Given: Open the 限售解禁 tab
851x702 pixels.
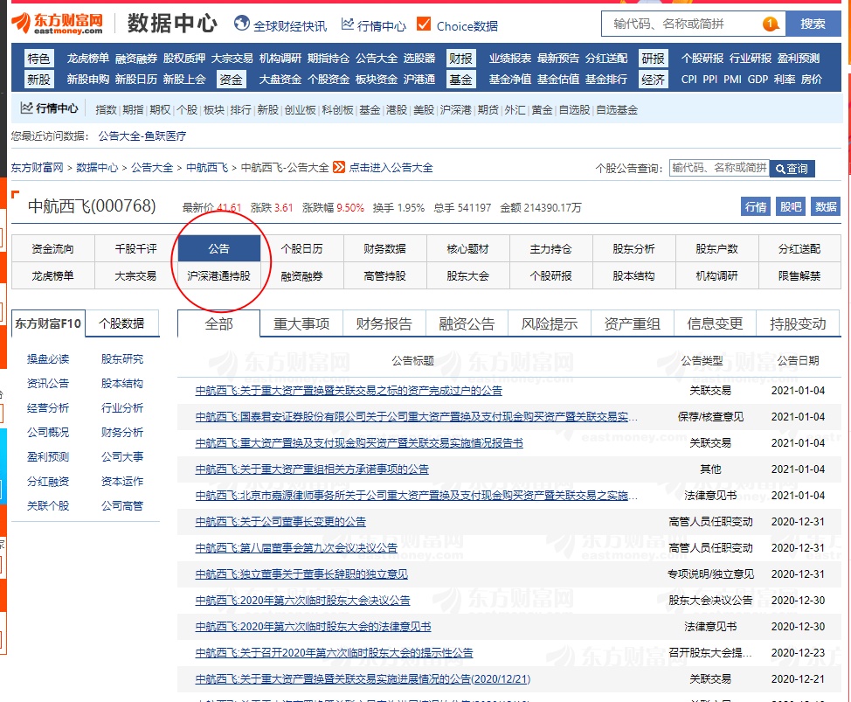Looking at the screenshot, I should 799,275.
